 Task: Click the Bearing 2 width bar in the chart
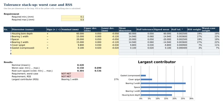163,83
